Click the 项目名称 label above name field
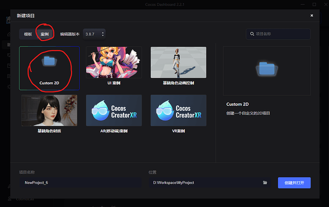The width and height of the screenshot is (329, 207). pyautogui.click(x=27, y=172)
